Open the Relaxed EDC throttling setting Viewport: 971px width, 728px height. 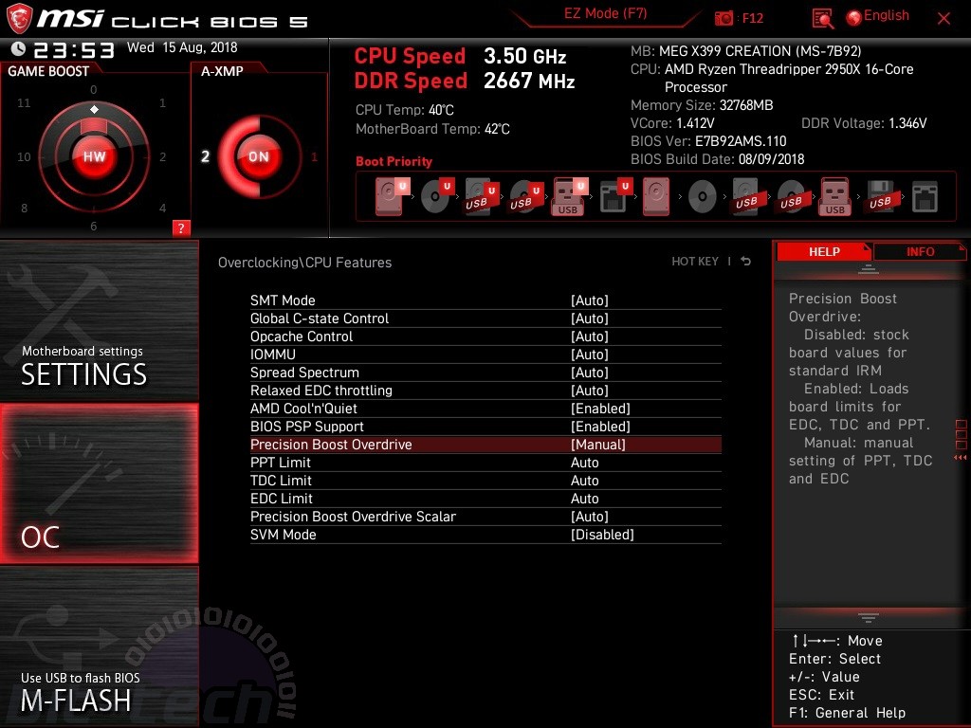point(485,390)
